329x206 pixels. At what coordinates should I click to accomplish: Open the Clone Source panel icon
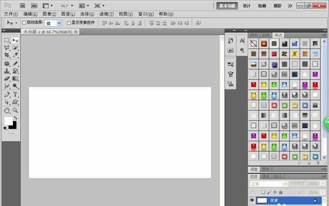pos(230,84)
